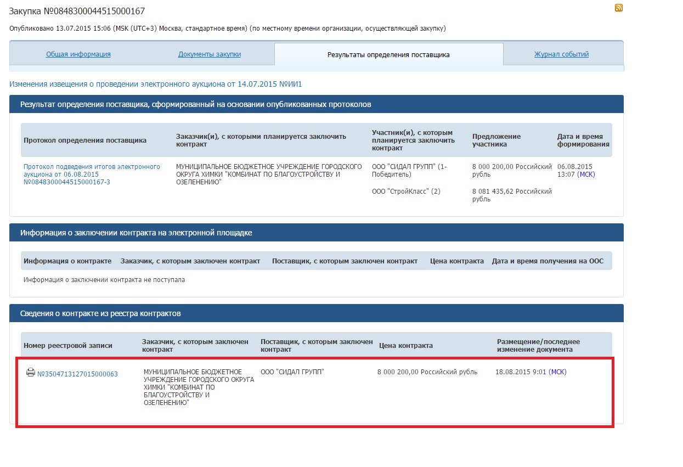Image resolution: width=683 pixels, height=467 pixels.
Task: Click the (МСК) link next to 13:07
Action: point(585,175)
